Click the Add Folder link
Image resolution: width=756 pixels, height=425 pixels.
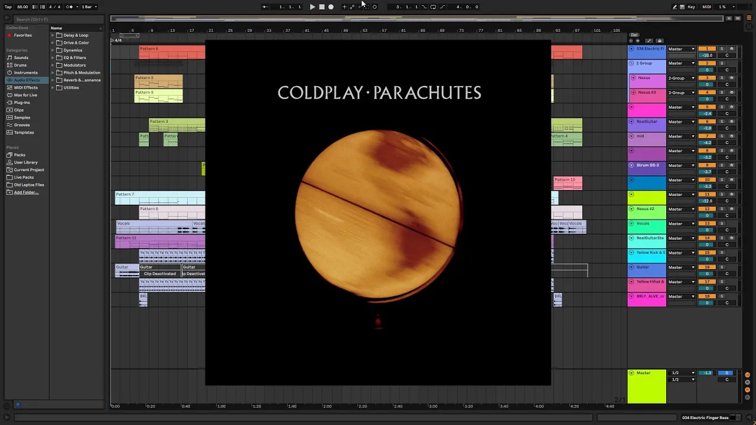[26, 192]
